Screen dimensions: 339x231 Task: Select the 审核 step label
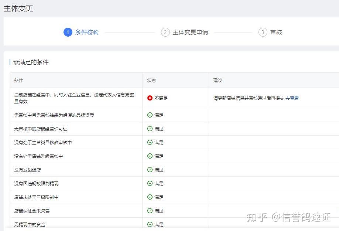click(x=276, y=32)
